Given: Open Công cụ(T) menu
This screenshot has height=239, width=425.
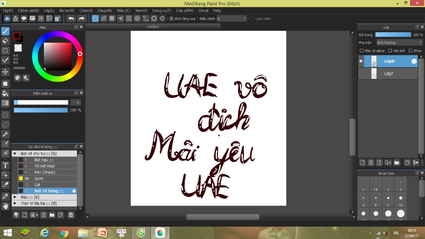Looking at the screenshot, I should pyautogui.click(x=162, y=10).
